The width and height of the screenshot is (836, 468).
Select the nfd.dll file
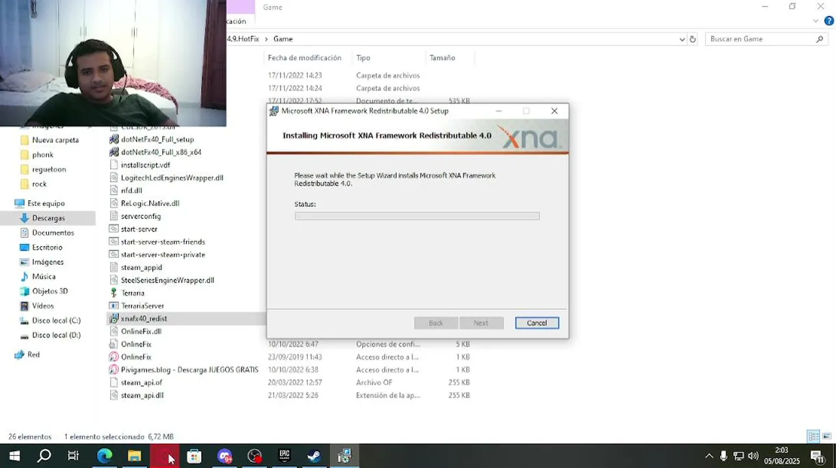pyautogui.click(x=131, y=190)
